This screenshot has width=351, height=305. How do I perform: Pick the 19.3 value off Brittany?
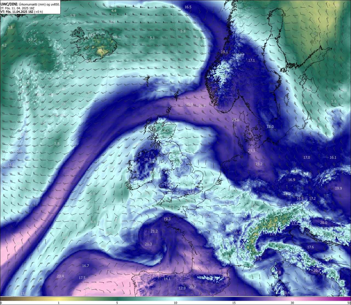[167, 219]
